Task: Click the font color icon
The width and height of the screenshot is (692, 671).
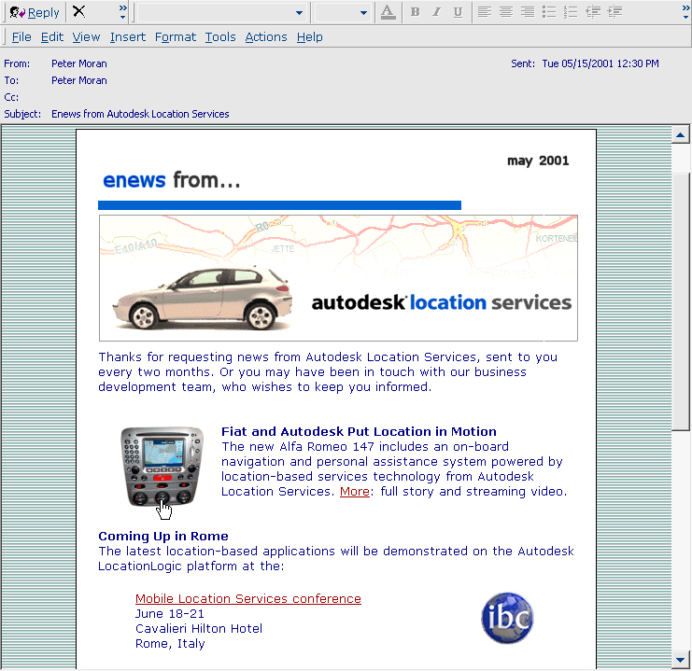Action: click(388, 12)
